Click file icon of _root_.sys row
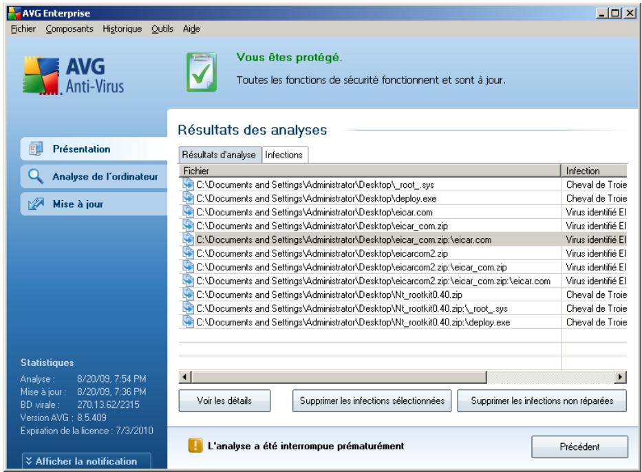Screen dimensions: 642x472 click(x=188, y=184)
